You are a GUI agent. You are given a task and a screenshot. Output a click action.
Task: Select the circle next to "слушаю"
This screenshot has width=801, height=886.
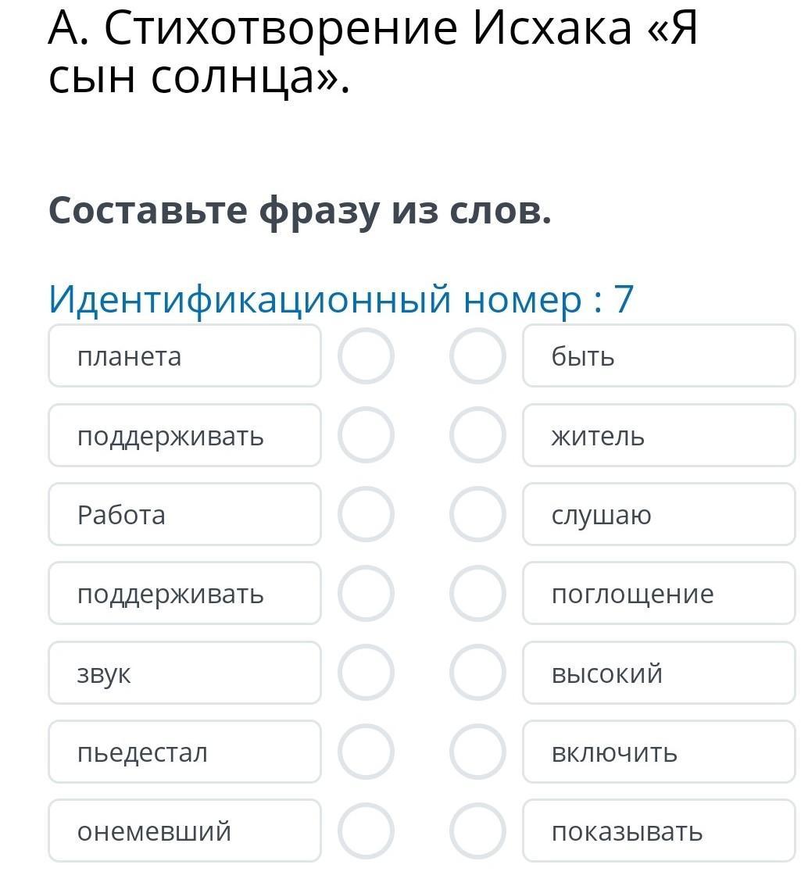coord(477,515)
